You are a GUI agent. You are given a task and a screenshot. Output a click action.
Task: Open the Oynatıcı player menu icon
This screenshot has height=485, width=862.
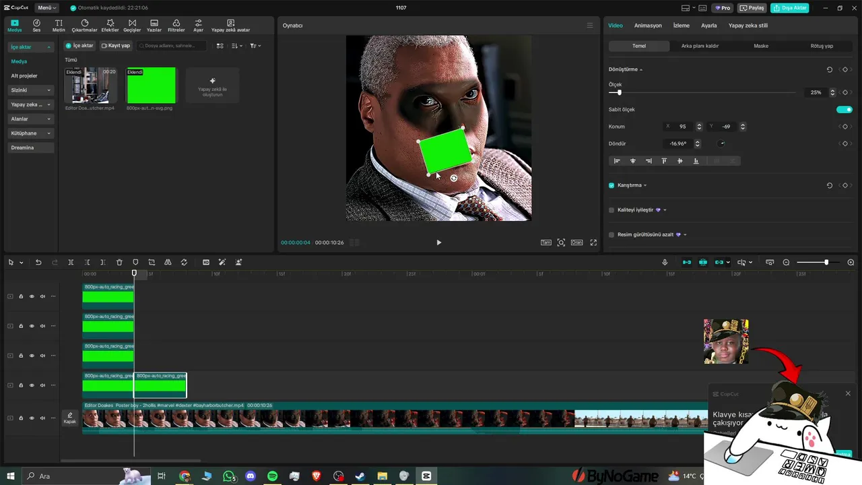tap(590, 26)
